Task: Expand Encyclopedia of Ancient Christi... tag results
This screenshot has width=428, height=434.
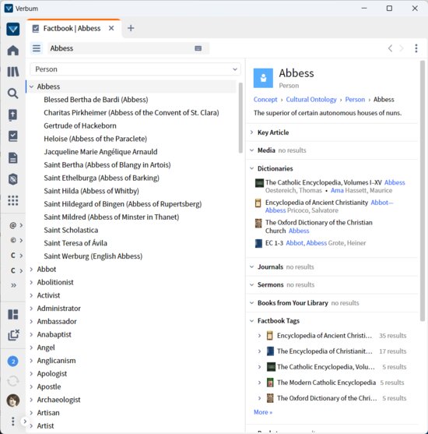Action: pyautogui.click(x=259, y=336)
